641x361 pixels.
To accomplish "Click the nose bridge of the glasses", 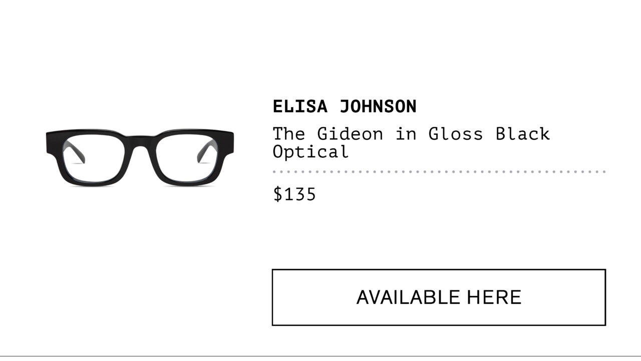I will (140, 145).
